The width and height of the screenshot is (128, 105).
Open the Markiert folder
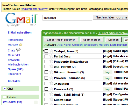coord(13,45)
